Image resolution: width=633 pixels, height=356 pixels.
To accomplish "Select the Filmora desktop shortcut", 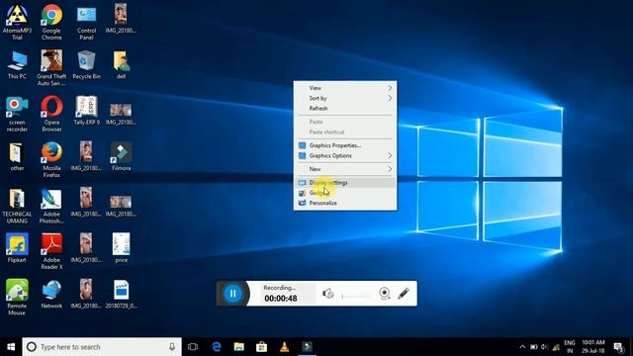I will (121, 156).
